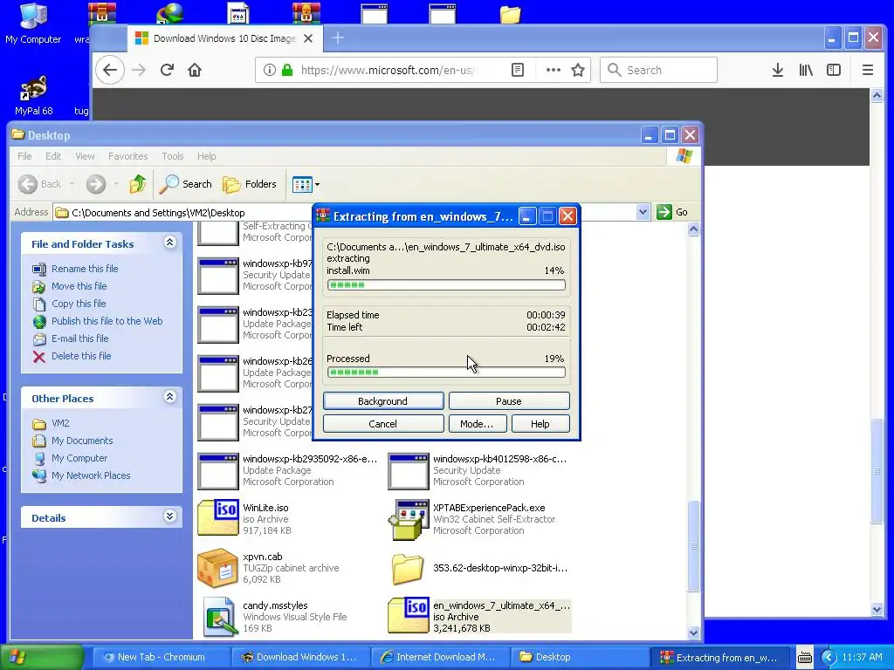This screenshot has height=670, width=894.
Task: Open Explorer Help menu
Action: (x=206, y=156)
